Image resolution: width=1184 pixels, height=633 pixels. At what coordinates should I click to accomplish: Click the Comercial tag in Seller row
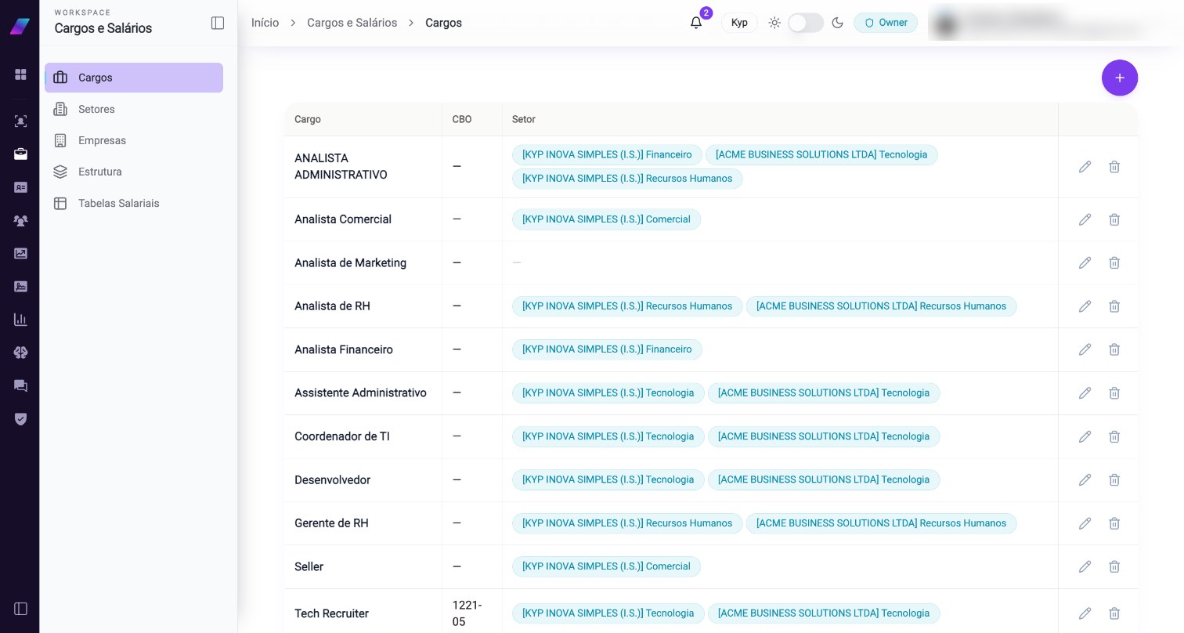coord(606,566)
